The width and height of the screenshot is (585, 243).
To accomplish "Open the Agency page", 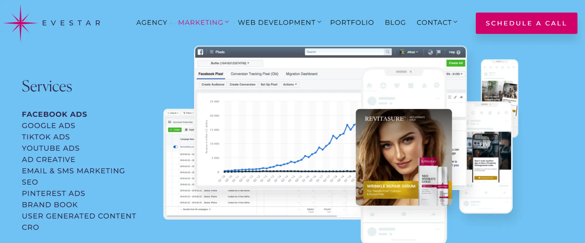I will pyautogui.click(x=152, y=23).
